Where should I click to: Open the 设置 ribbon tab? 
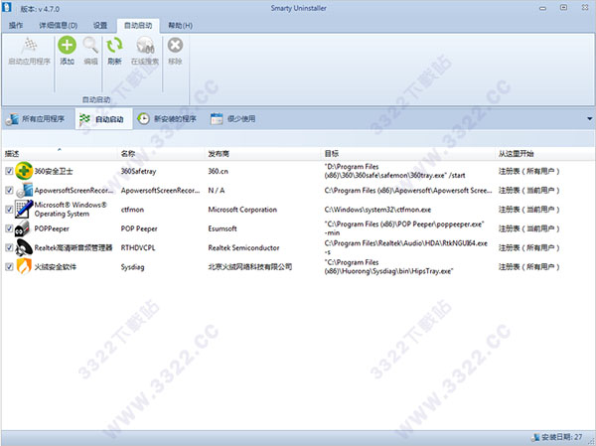100,26
